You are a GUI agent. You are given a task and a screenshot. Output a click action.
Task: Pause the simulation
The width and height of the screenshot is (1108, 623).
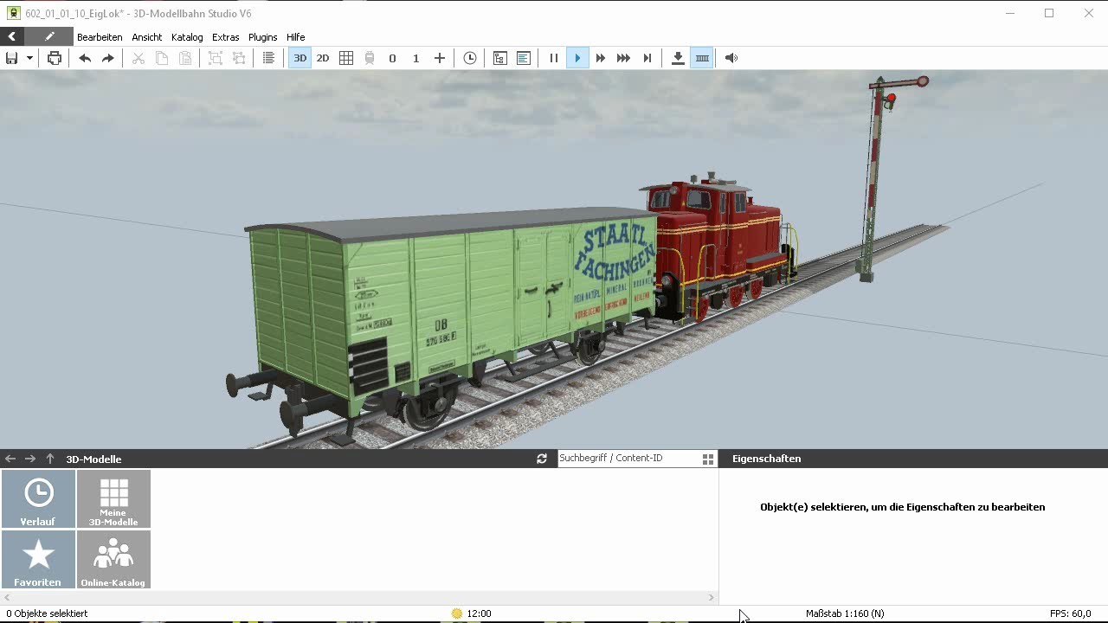554,58
